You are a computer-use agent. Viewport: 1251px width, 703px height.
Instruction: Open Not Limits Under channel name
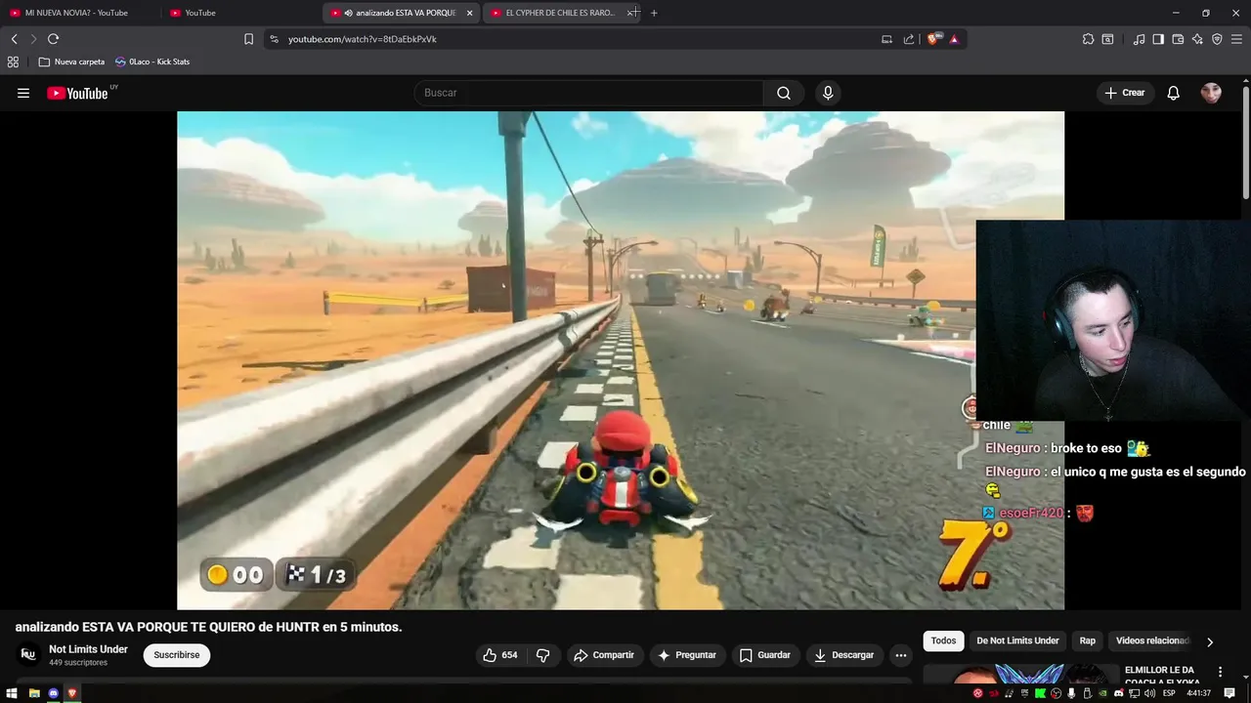click(x=88, y=649)
